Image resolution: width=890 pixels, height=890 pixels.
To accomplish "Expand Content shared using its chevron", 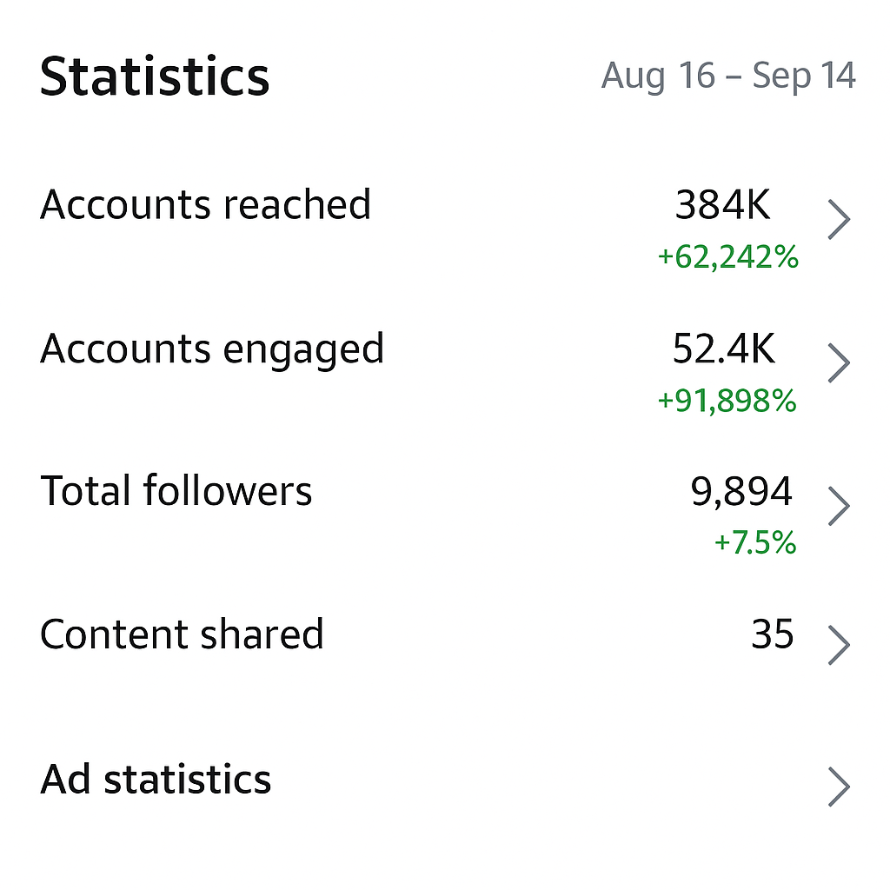I will (838, 645).
